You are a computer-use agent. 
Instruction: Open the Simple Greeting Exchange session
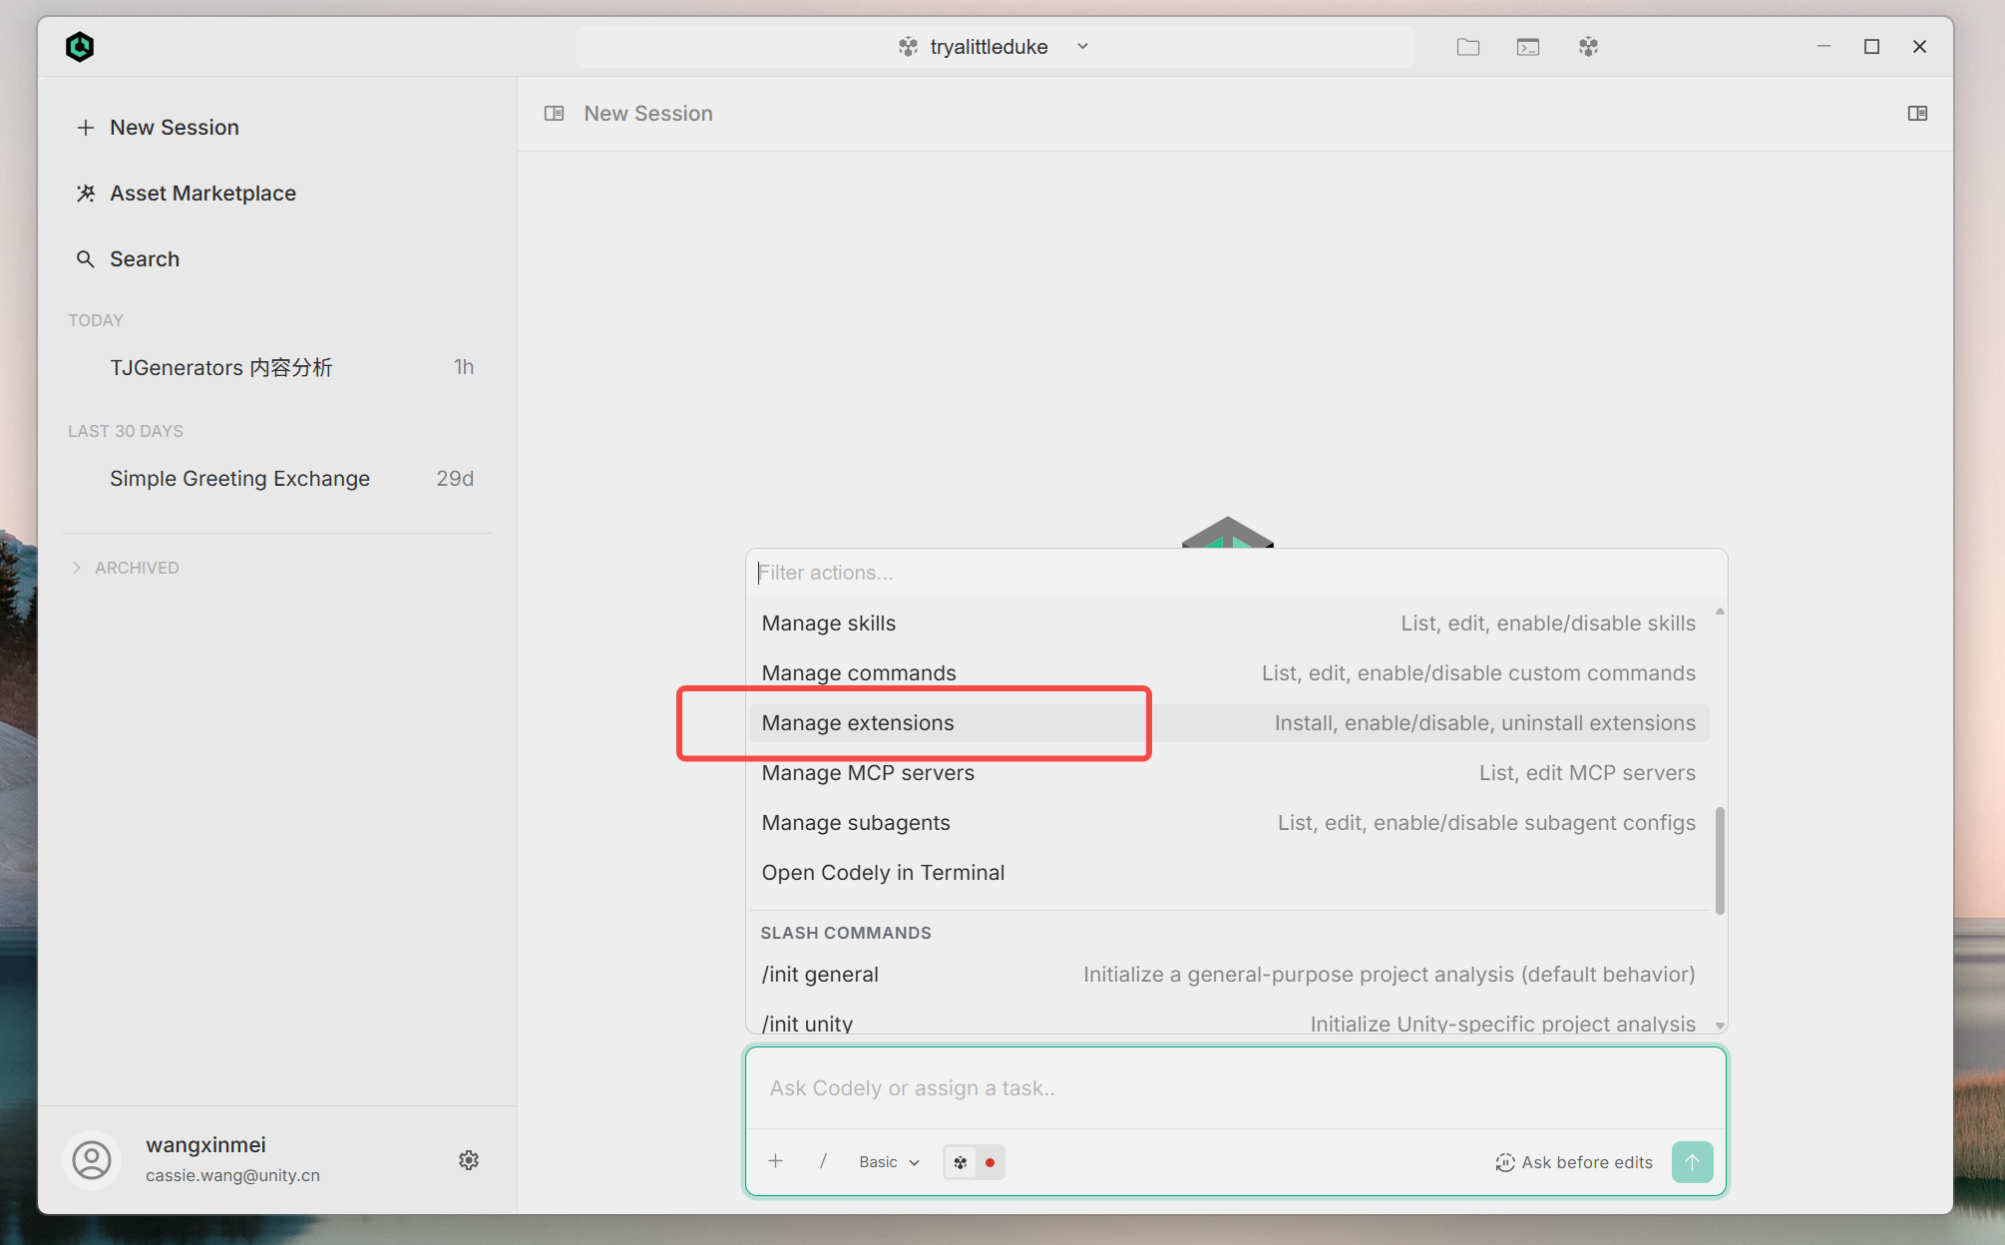click(277, 479)
